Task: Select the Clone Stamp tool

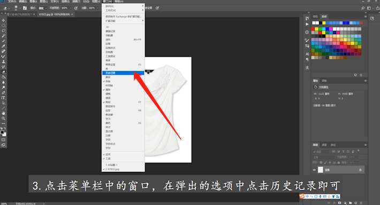Action: (3, 61)
